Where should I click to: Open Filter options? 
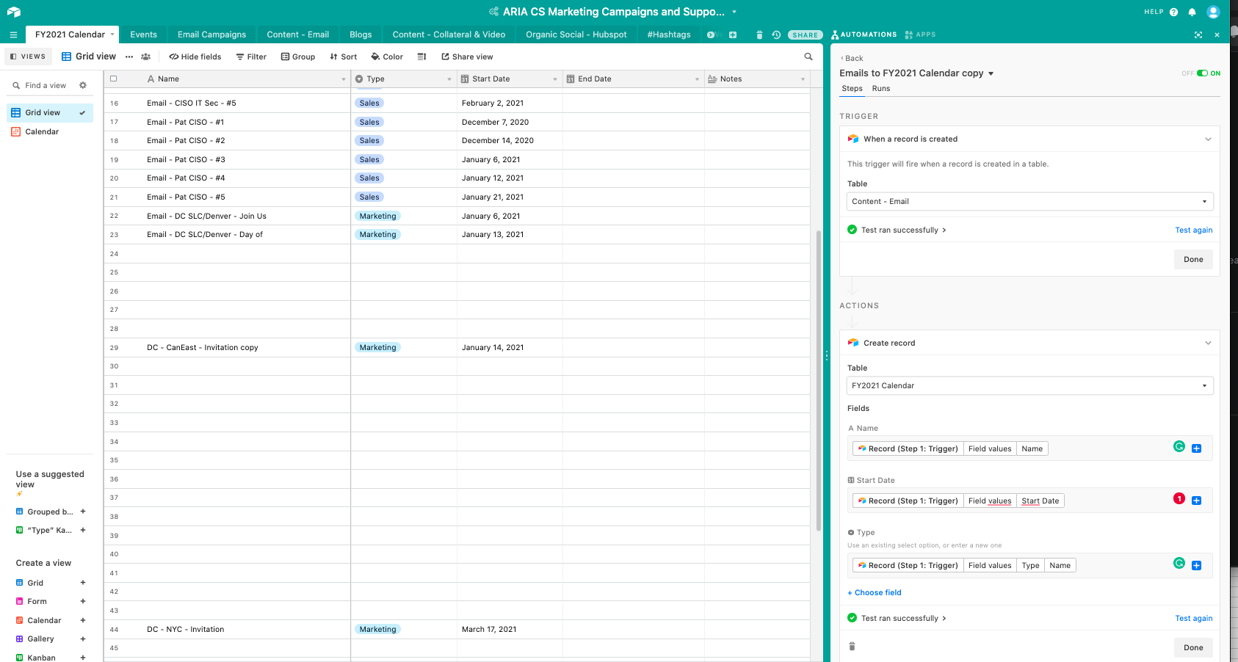click(251, 57)
